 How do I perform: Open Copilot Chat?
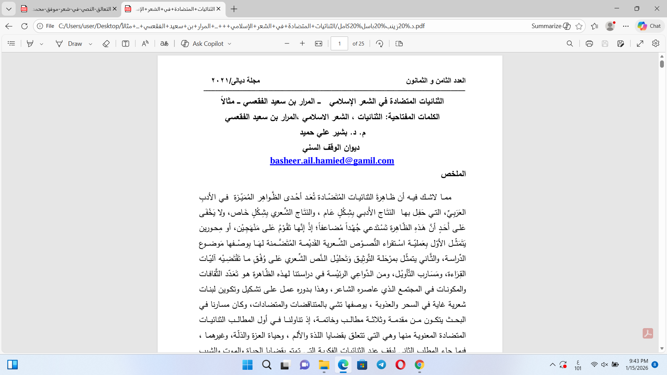(649, 26)
